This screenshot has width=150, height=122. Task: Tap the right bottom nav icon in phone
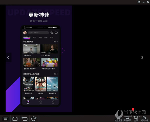[53, 102]
